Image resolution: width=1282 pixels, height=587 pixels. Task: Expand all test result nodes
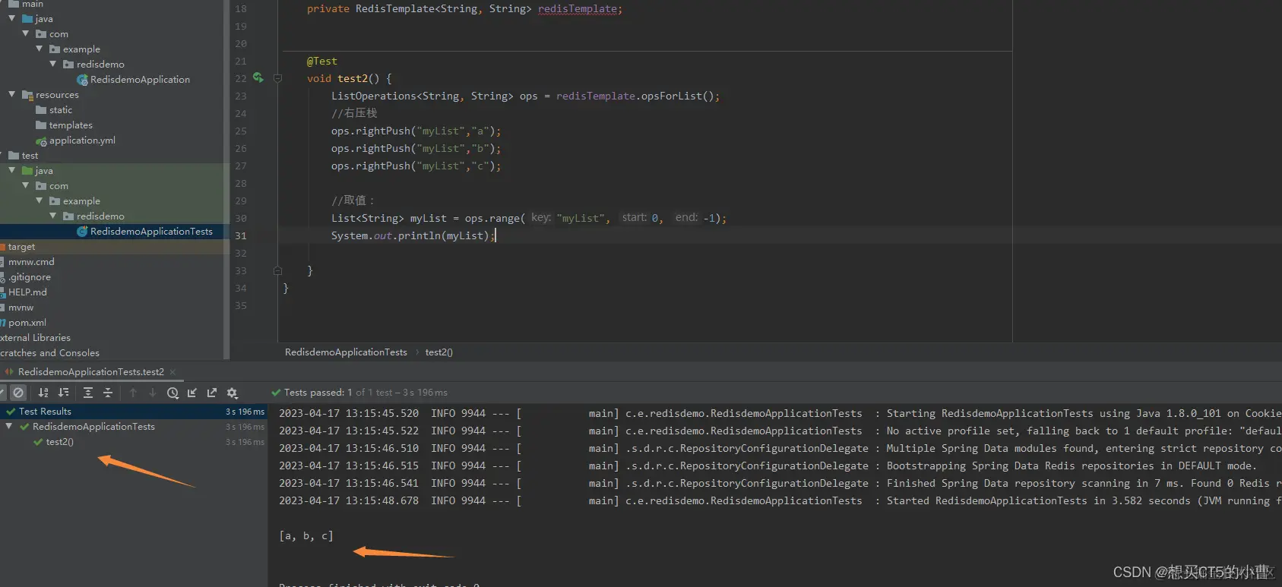[x=88, y=393]
